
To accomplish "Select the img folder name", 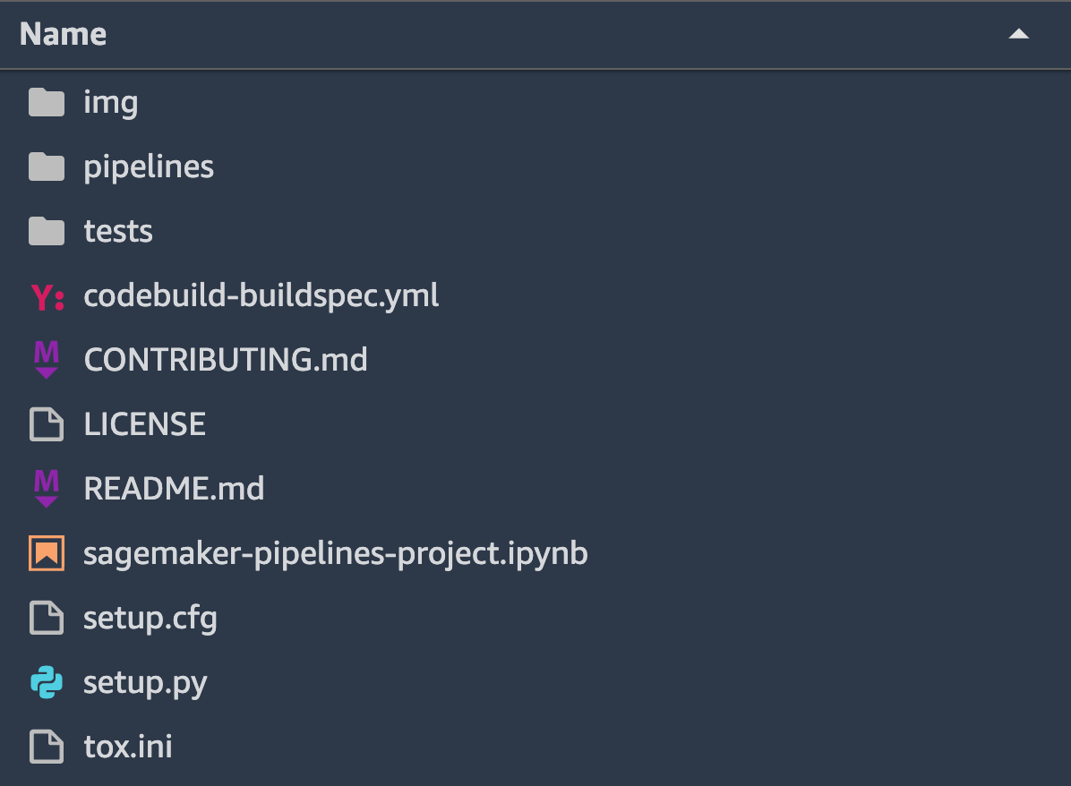I will click(x=111, y=102).
